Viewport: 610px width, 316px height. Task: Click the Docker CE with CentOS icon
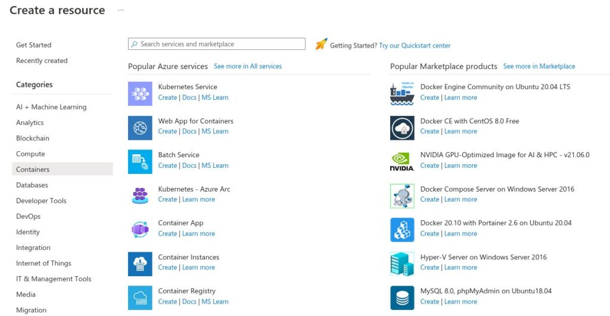pos(402,128)
